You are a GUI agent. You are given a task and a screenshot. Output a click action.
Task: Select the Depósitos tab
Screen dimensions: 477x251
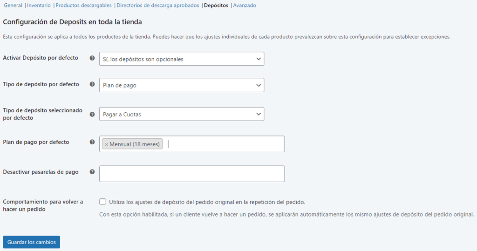[x=216, y=6]
